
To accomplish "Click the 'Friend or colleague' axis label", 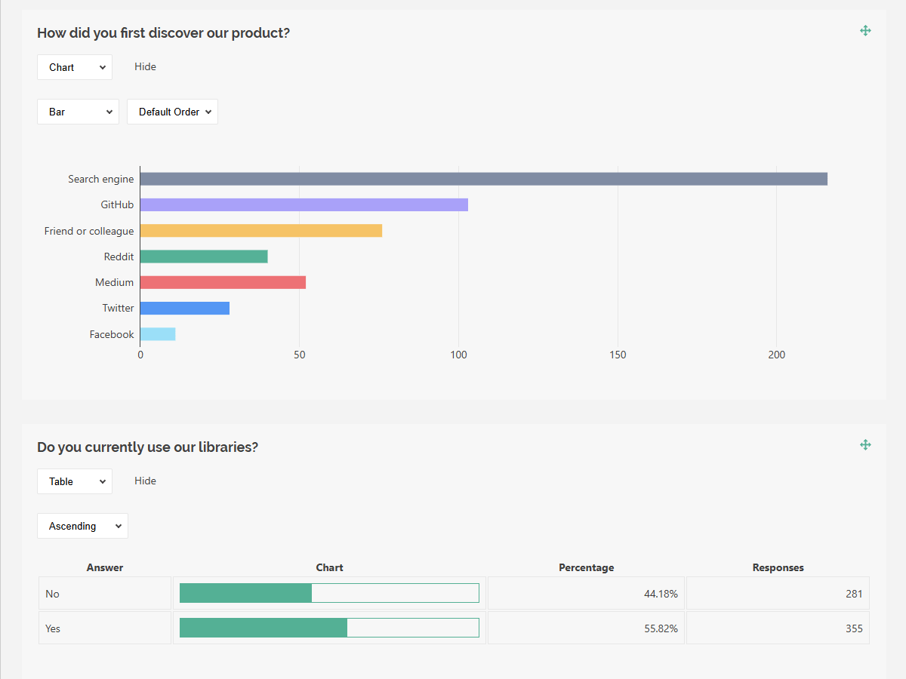I will click(x=89, y=231).
